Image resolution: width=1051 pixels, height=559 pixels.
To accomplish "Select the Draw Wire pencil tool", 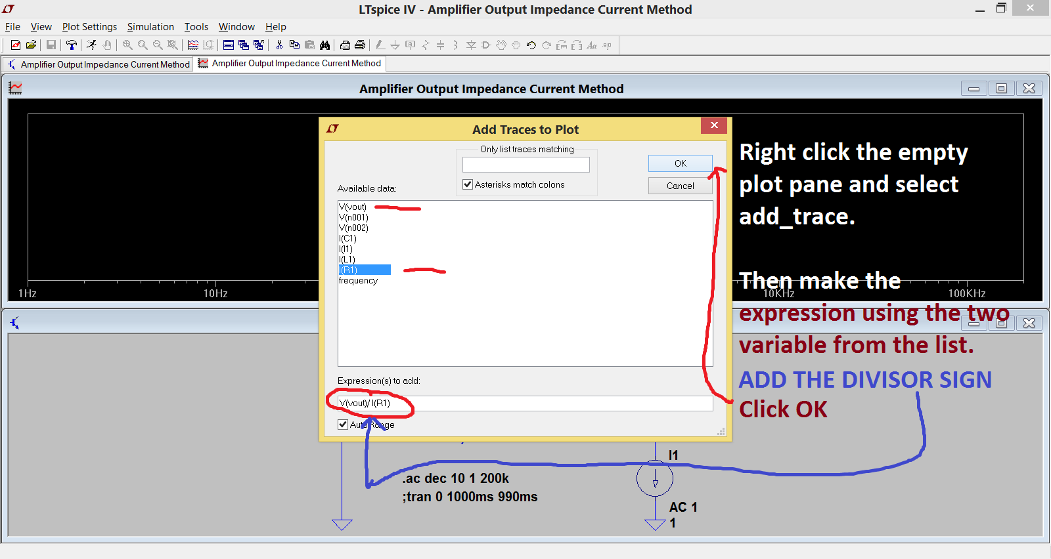I will point(380,45).
